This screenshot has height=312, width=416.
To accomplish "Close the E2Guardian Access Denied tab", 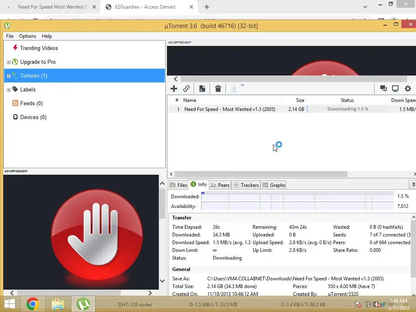I will [191, 7].
